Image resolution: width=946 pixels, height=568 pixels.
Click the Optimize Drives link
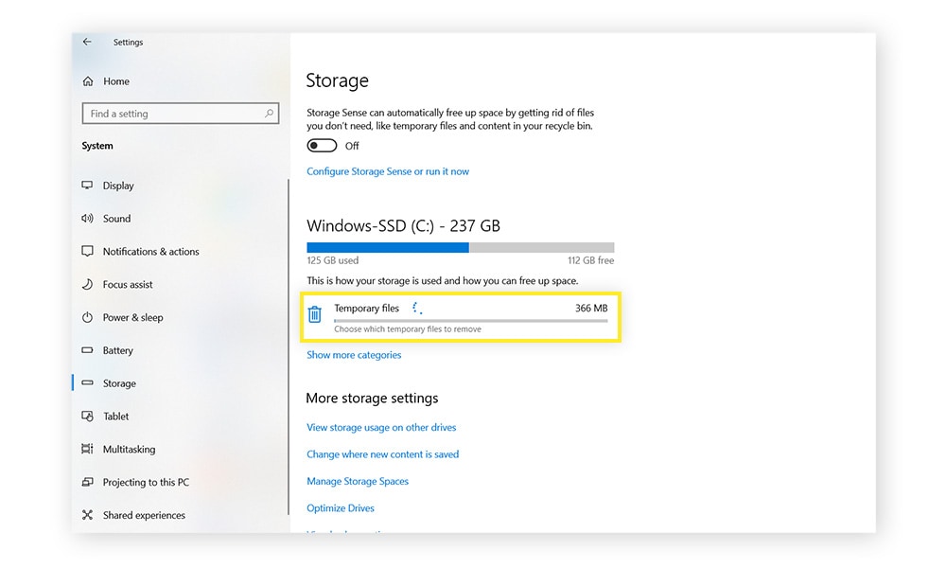(x=341, y=508)
